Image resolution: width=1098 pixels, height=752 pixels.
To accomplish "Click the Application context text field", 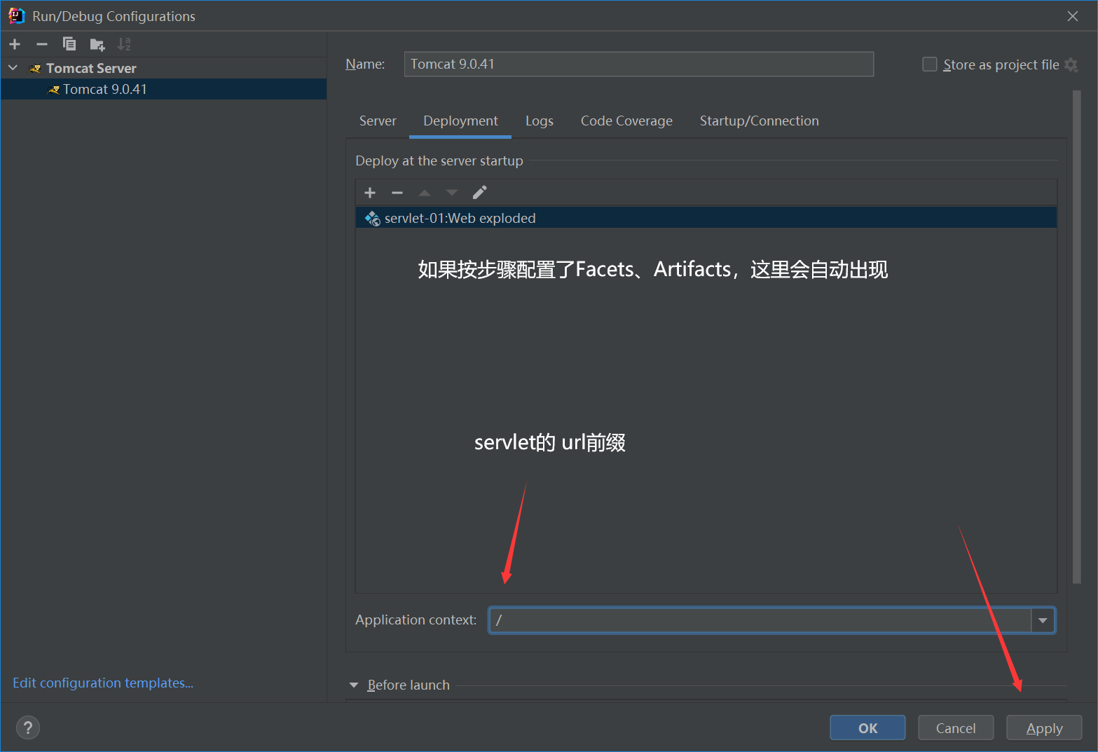I will [x=760, y=620].
